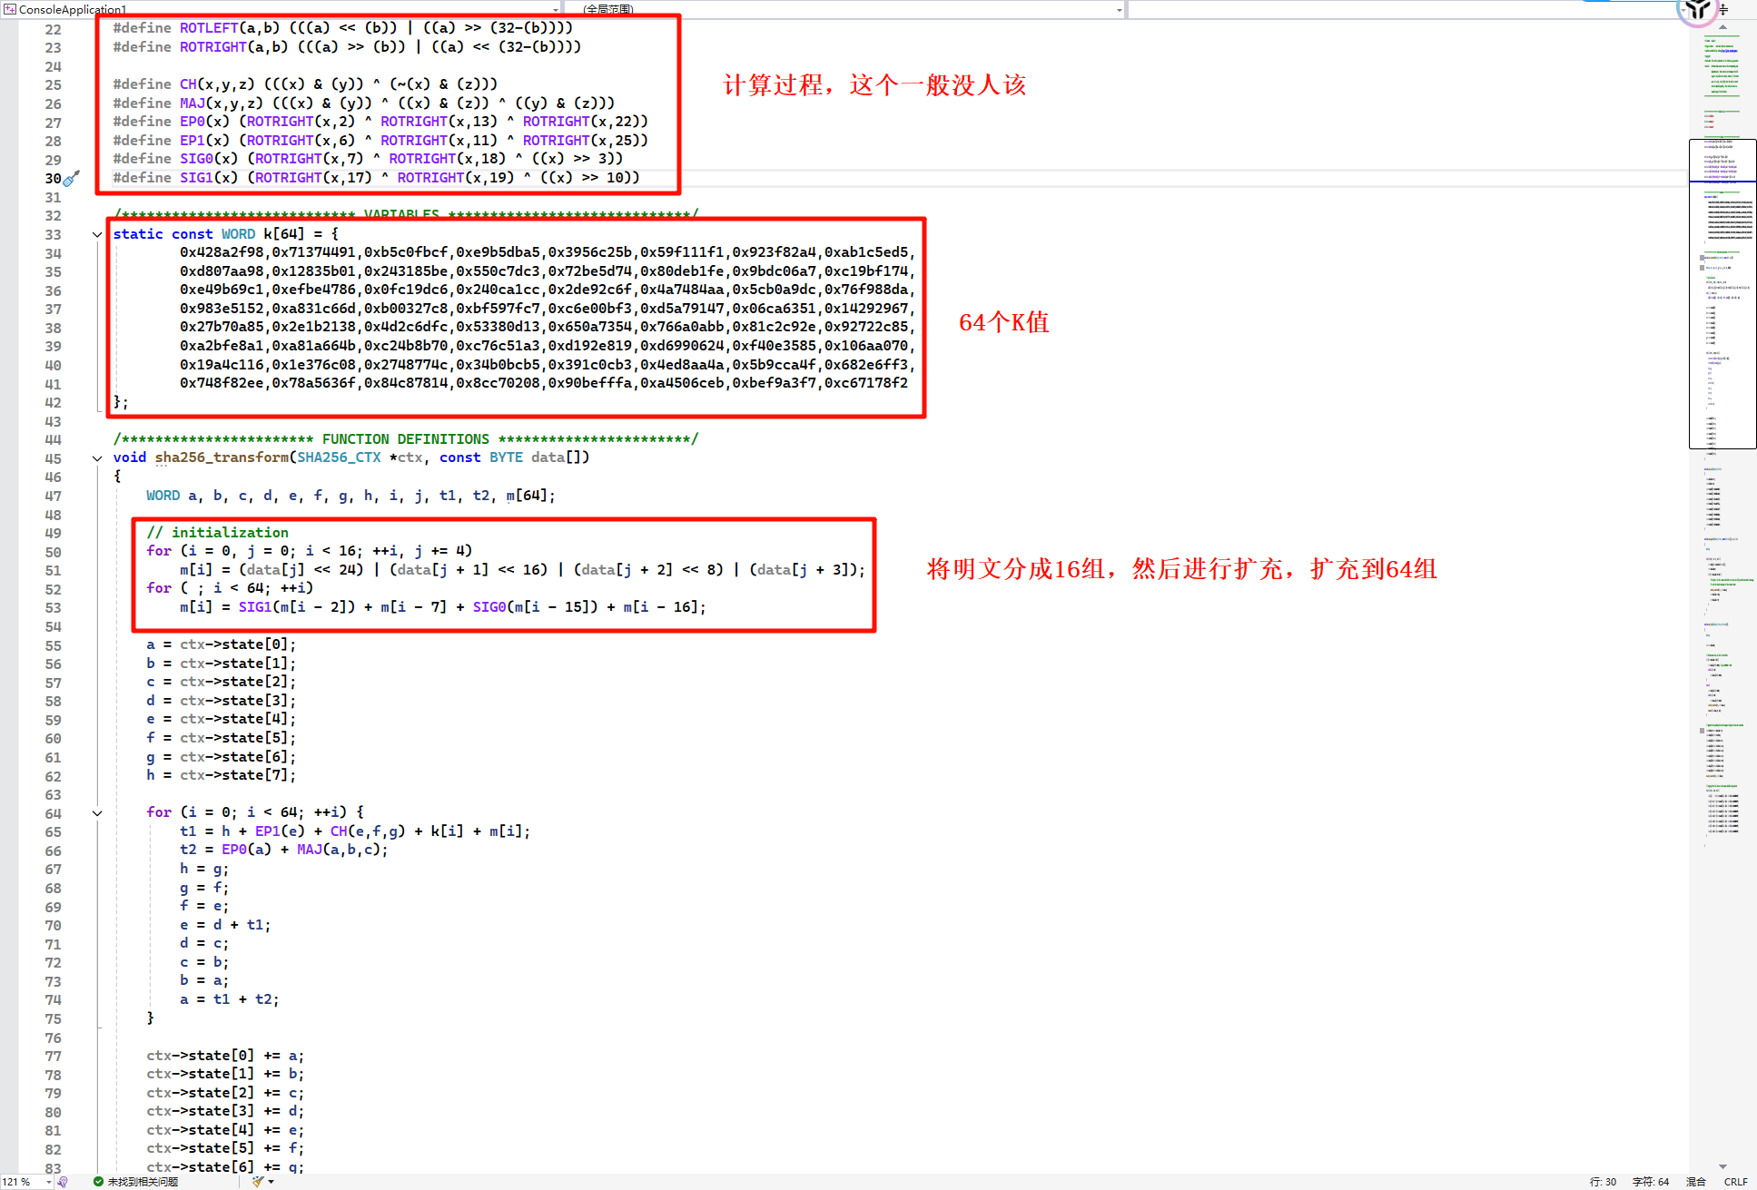The width and height of the screenshot is (1757, 1190).
Task: Collapse the static const k[64] array block
Action: [x=97, y=234]
